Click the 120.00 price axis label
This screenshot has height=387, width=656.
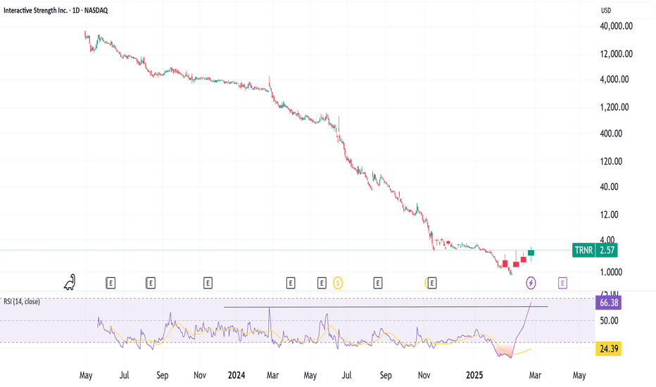pos(611,161)
